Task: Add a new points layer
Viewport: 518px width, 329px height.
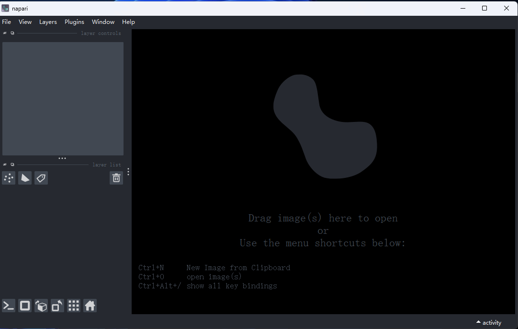Action: [9, 178]
